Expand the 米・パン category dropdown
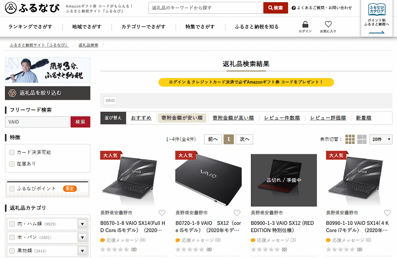Image resolution: width=397 pixels, height=258 pixels. point(82,237)
